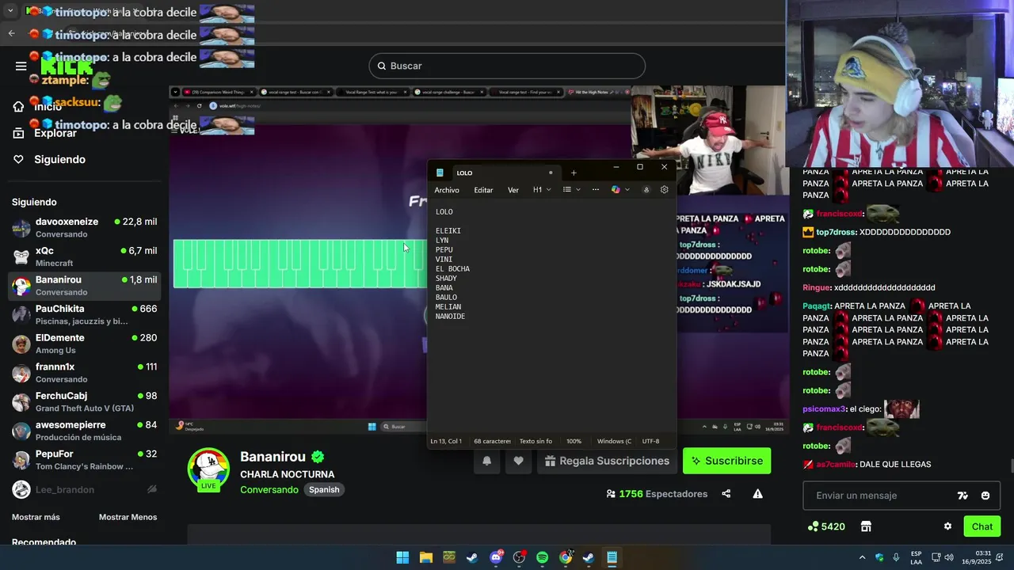Open the chat shop storefront icon
The image size is (1014, 570).
coord(866,526)
